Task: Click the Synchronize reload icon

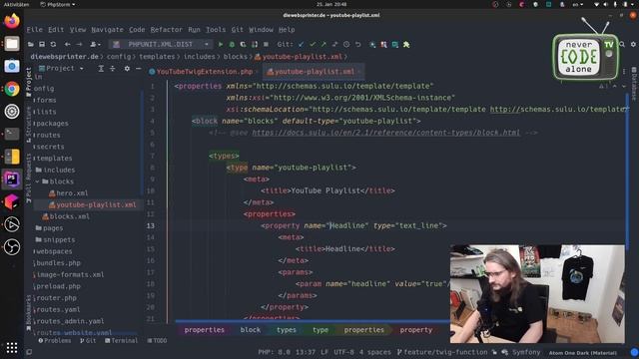Action: tap(53, 44)
